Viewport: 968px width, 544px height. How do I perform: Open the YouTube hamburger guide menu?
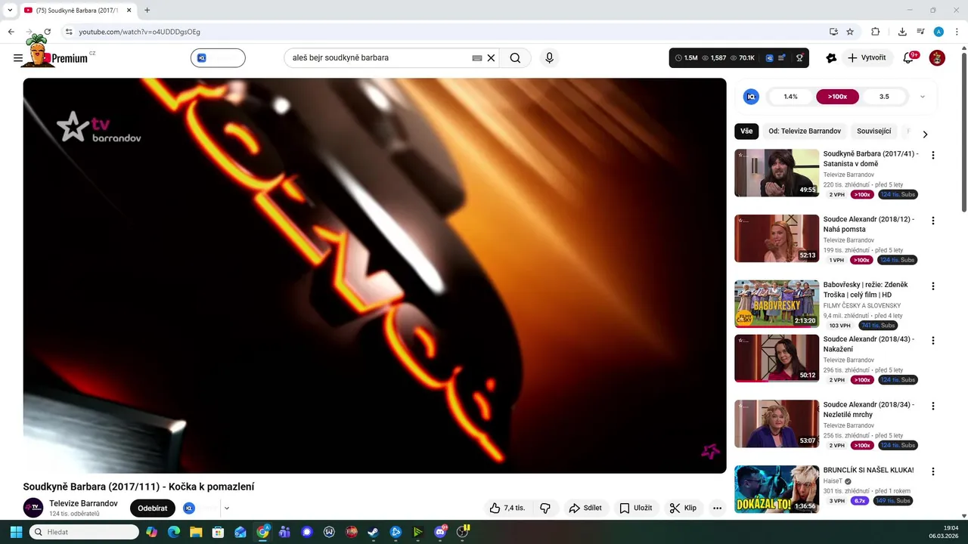tap(18, 58)
